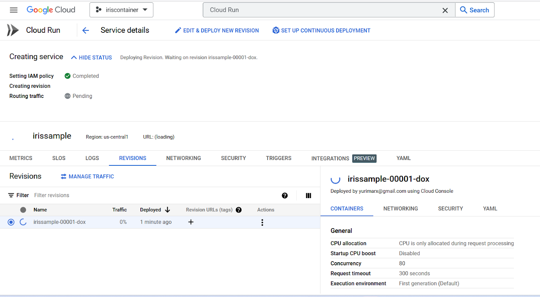Switch to the Metrics tab
The height and width of the screenshot is (297, 540).
[21, 158]
